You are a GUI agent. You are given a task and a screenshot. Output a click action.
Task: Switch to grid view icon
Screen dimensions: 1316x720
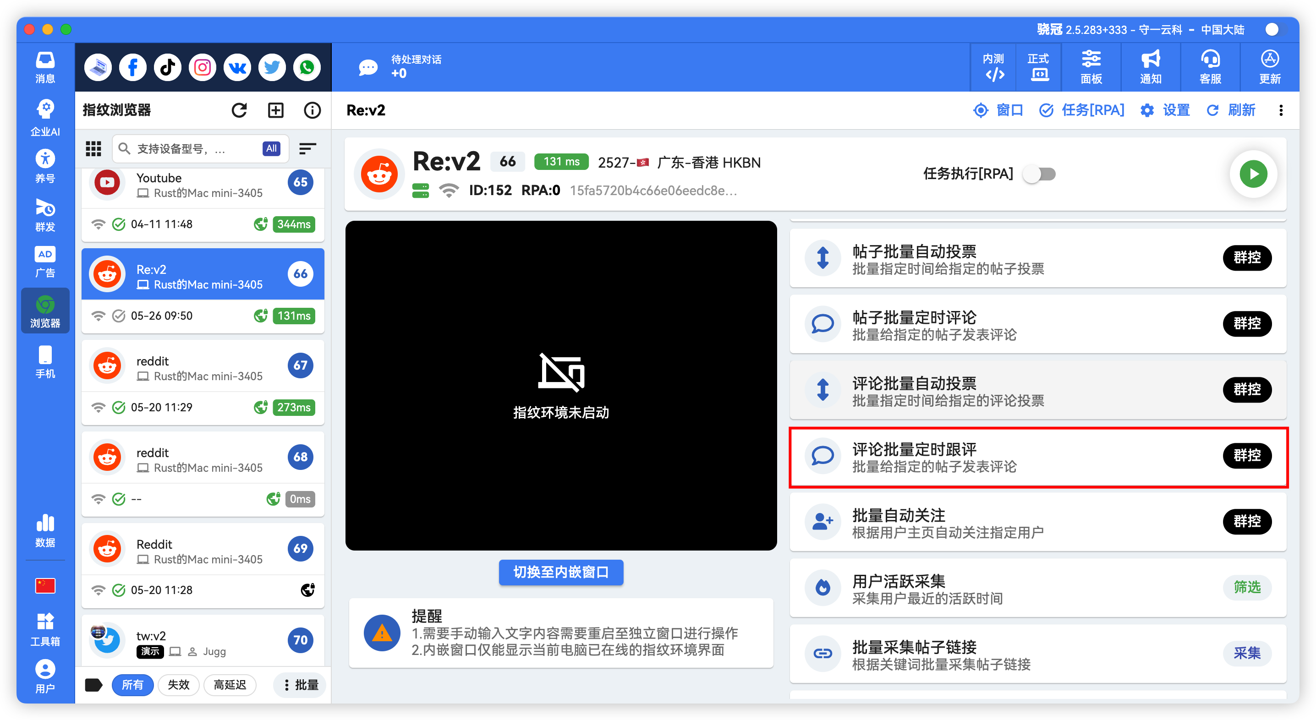point(93,148)
